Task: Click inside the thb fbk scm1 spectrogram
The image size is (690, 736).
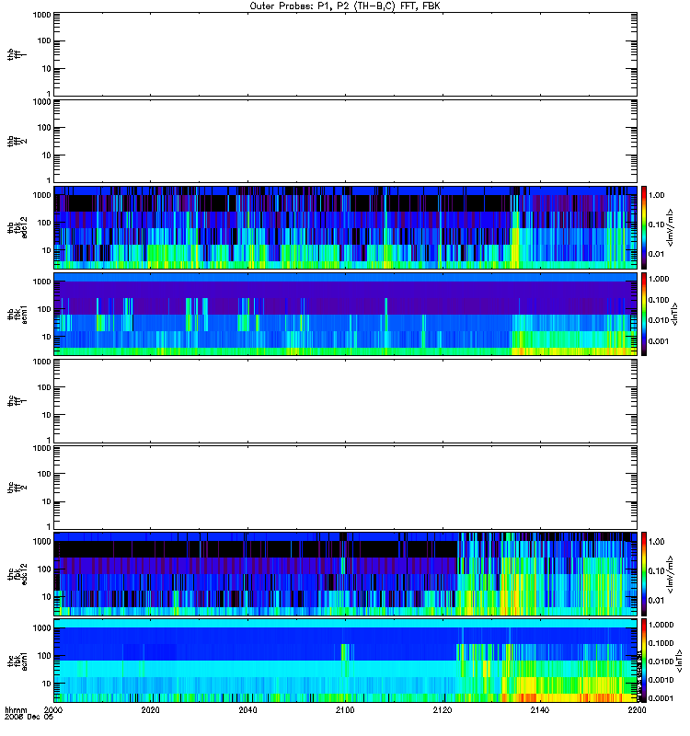Action: pyautogui.click(x=345, y=314)
